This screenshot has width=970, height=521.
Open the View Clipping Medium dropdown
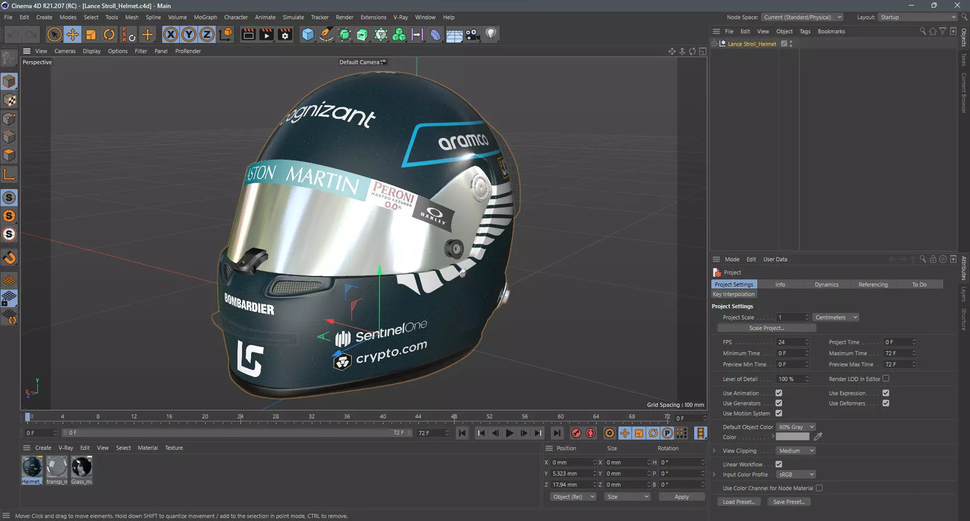(796, 451)
